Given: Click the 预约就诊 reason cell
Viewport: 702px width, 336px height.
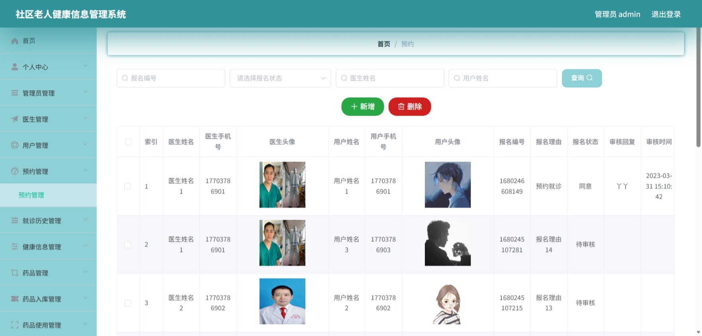Looking at the screenshot, I should [549, 186].
